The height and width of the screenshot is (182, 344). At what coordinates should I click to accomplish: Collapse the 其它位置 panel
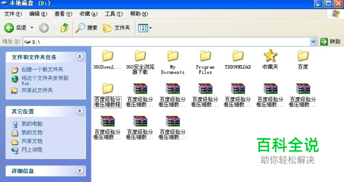click(80, 111)
